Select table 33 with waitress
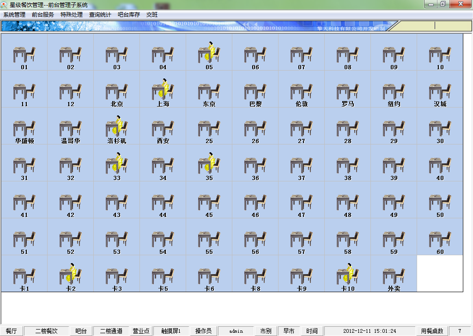This screenshot has height=336, width=473. pos(117,163)
